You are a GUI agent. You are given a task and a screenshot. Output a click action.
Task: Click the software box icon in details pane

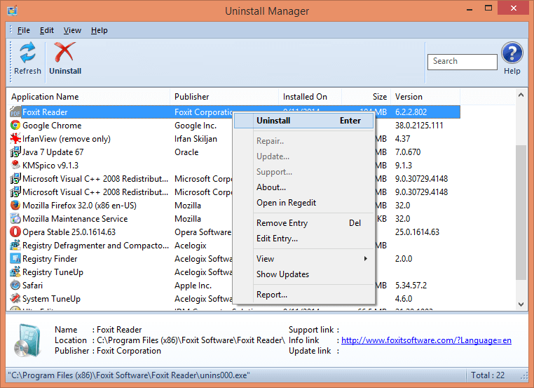tap(27, 340)
